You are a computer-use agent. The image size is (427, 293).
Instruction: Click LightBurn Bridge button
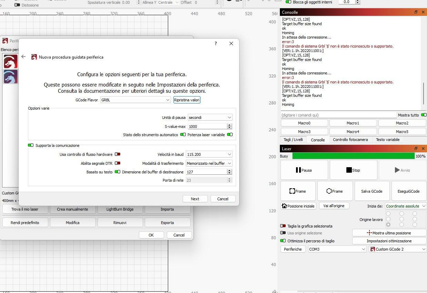point(120,209)
